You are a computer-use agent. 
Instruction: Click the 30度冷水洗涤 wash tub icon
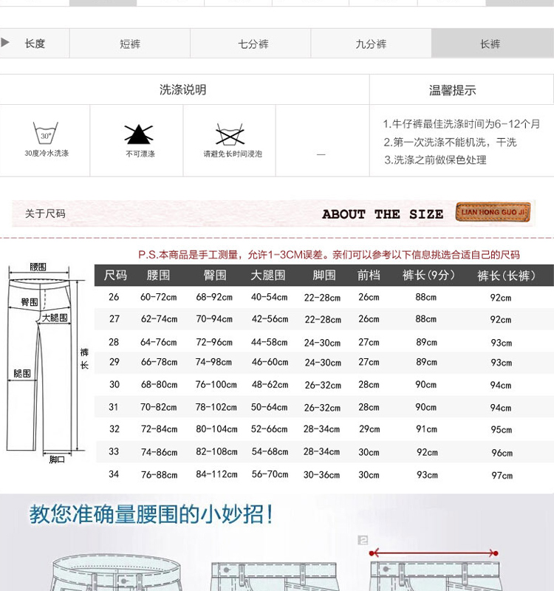pos(46,133)
